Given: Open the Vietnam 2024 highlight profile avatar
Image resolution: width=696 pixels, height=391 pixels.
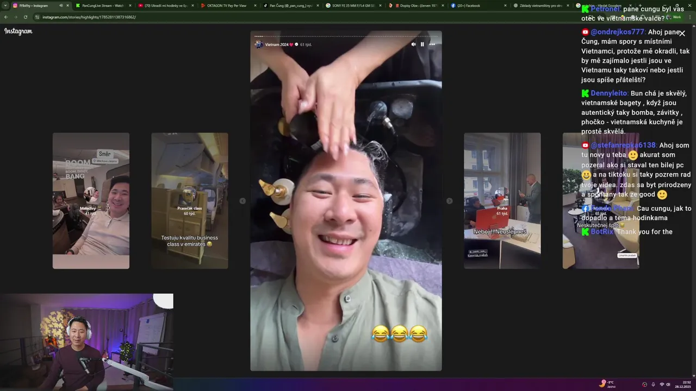Looking at the screenshot, I should click(x=259, y=45).
